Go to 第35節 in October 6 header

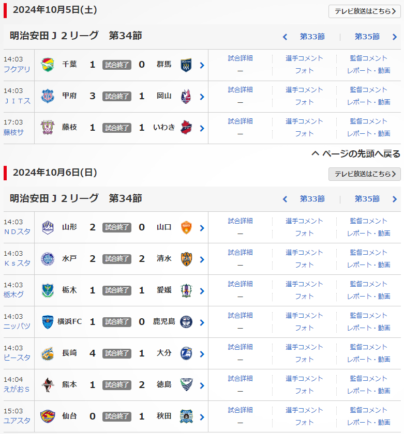tap(367, 199)
